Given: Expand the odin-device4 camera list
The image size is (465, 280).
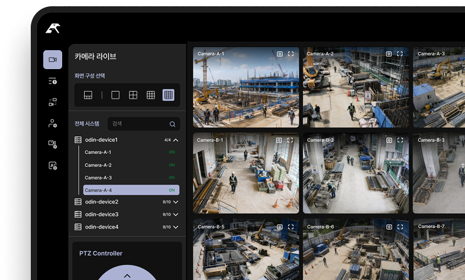Looking at the screenshot, I should click(x=176, y=227).
